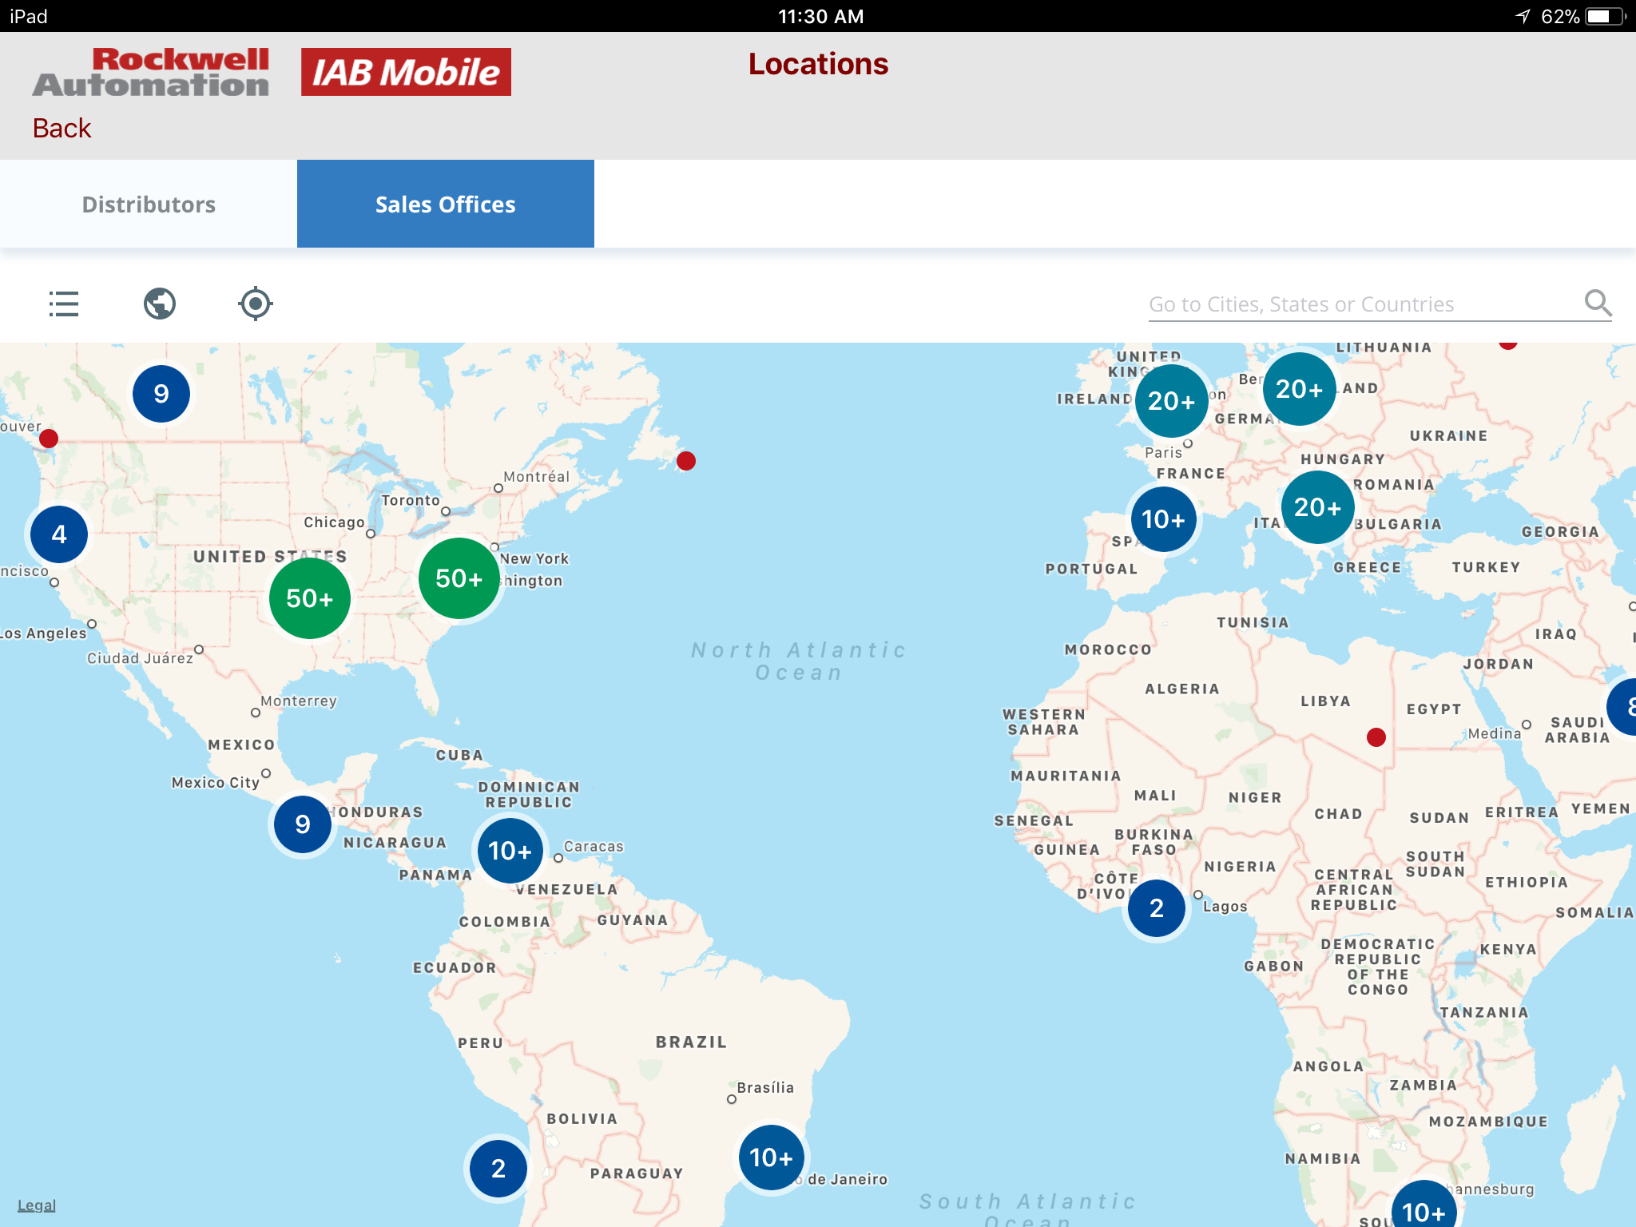Tap the 10+ cluster near Caracas
This screenshot has height=1227, width=1636.
point(510,851)
